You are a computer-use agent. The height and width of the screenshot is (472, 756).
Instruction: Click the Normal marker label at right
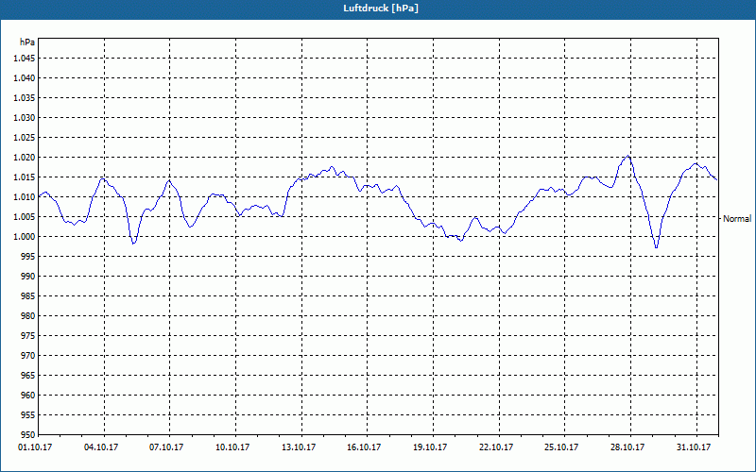[x=737, y=219]
